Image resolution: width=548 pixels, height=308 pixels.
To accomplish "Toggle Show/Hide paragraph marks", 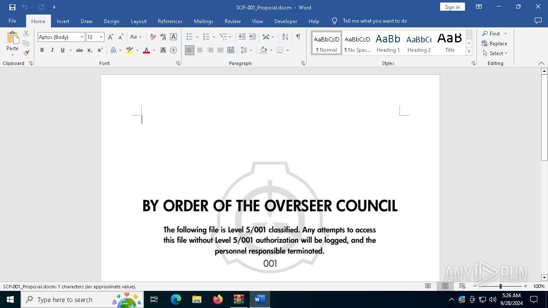I will [x=298, y=37].
